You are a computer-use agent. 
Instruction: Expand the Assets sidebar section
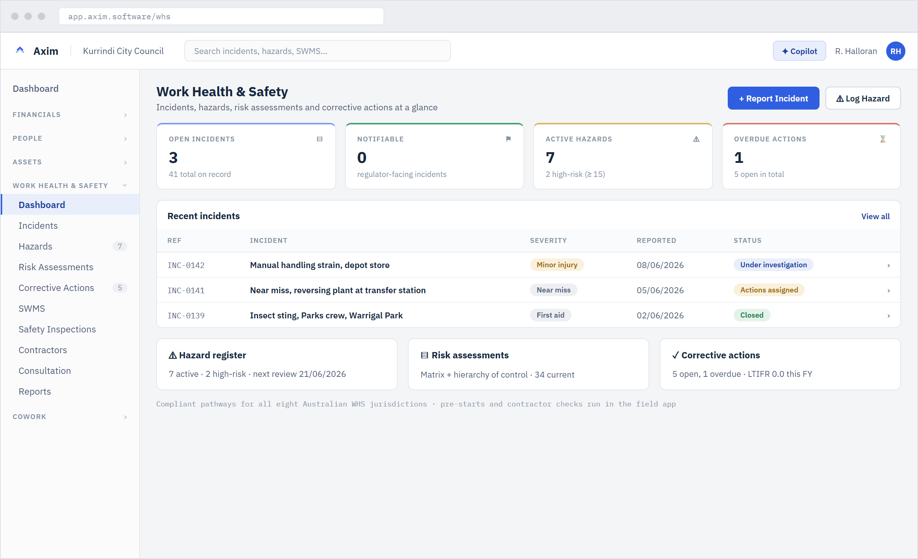click(x=70, y=162)
